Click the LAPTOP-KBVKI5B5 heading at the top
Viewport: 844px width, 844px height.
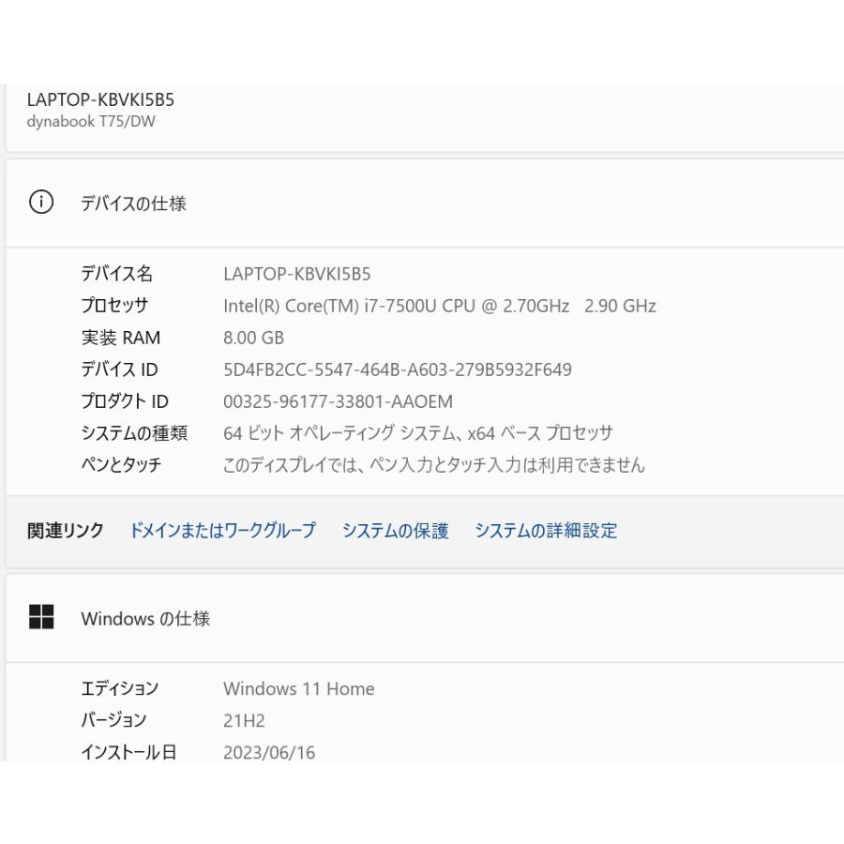coord(100,100)
